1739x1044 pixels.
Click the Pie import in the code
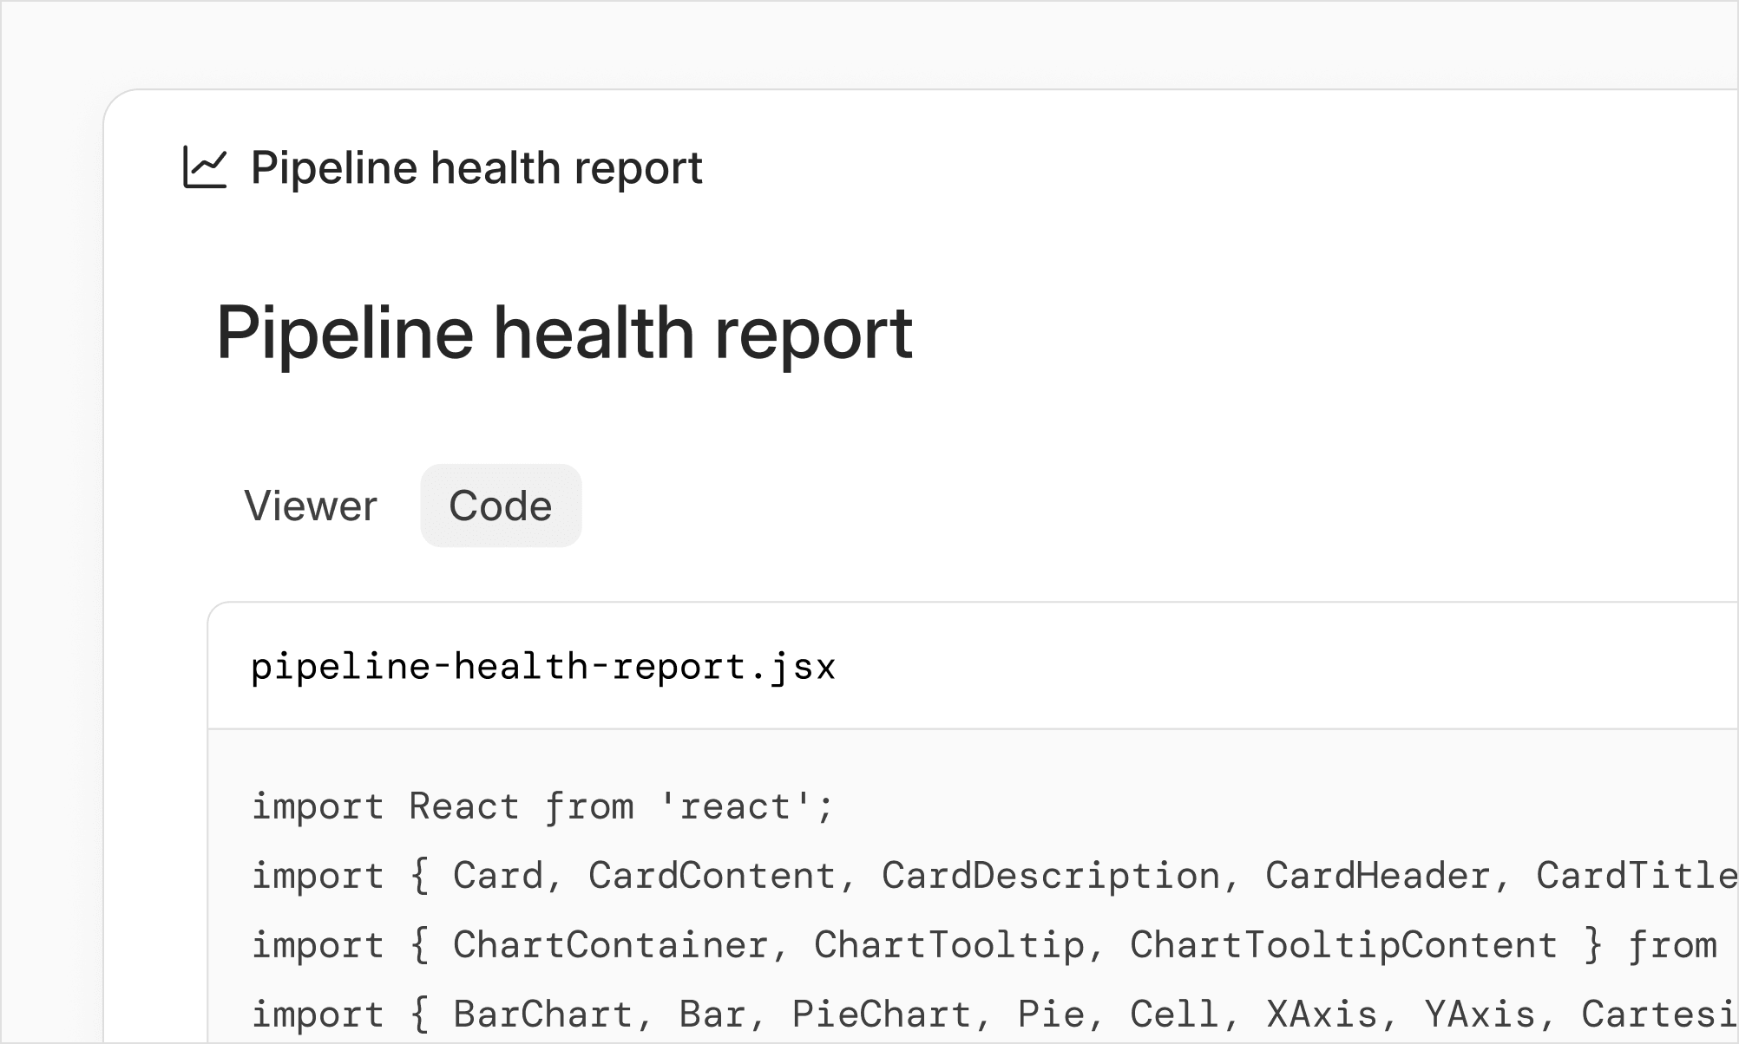point(1050,1015)
